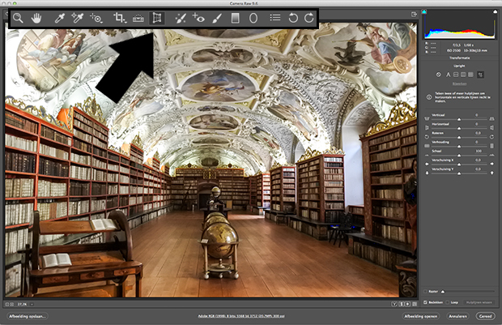Adjust the Schaal slider
Screen dimensions: 502x325
[x=459, y=156]
